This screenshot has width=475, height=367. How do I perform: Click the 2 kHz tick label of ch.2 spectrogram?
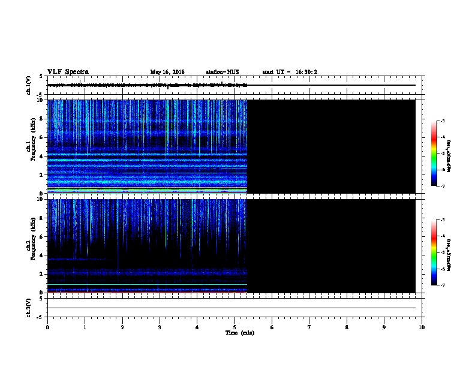point(41,274)
